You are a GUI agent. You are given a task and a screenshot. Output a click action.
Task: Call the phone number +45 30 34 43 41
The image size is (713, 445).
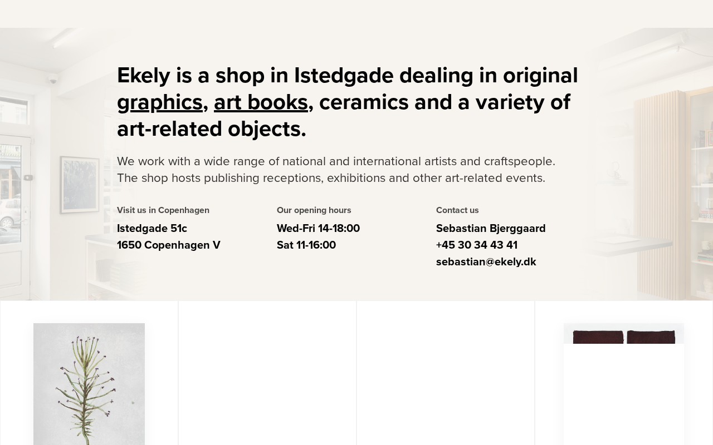477,245
